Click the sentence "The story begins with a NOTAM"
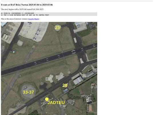154x115 pixels. click(x=23, y=9)
